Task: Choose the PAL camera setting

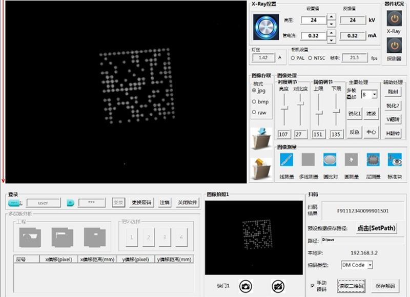Action: coord(293,58)
